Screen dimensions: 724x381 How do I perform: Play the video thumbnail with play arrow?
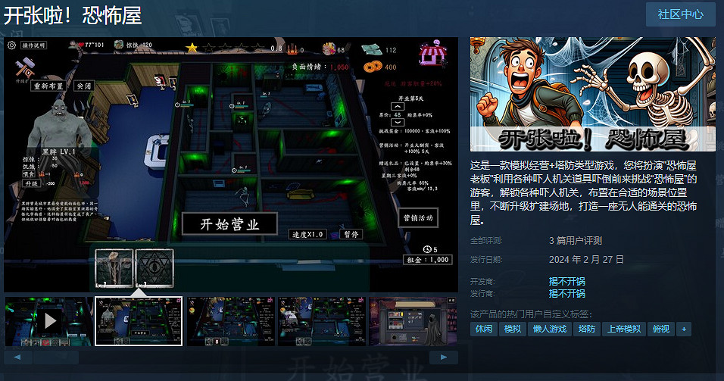point(49,321)
